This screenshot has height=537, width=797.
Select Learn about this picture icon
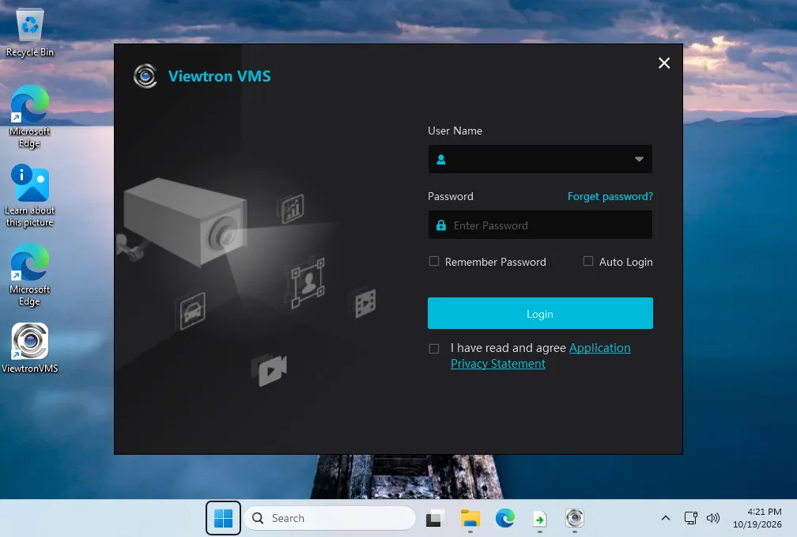[x=30, y=195]
